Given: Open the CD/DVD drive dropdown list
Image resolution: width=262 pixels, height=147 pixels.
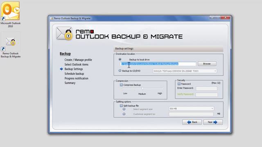Looking at the screenshot, I should (x=185, y=71).
